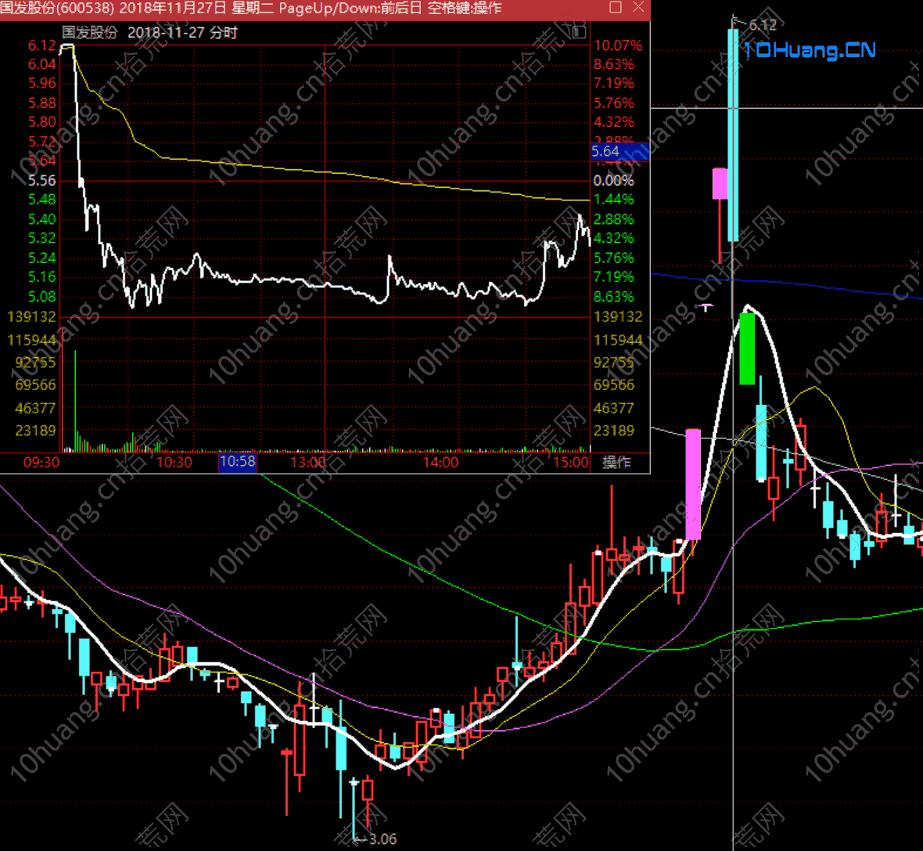
Task: Click the 14:00 time label
Action: (x=440, y=462)
